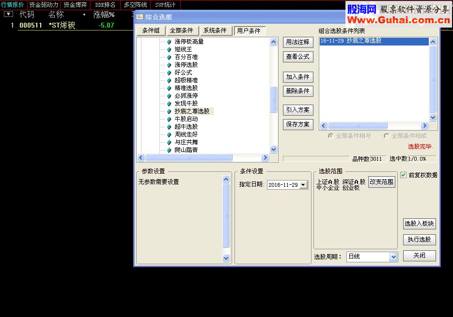Open the 资金驱动力 top tab
The height and width of the screenshot is (317, 453).
click(x=44, y=5)
